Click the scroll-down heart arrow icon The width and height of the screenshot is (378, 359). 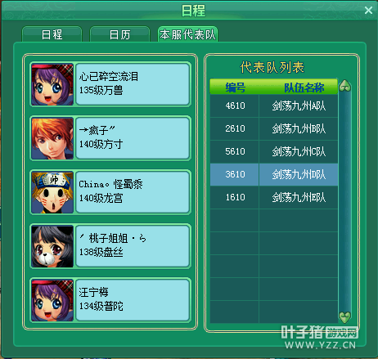coord(344,317)
